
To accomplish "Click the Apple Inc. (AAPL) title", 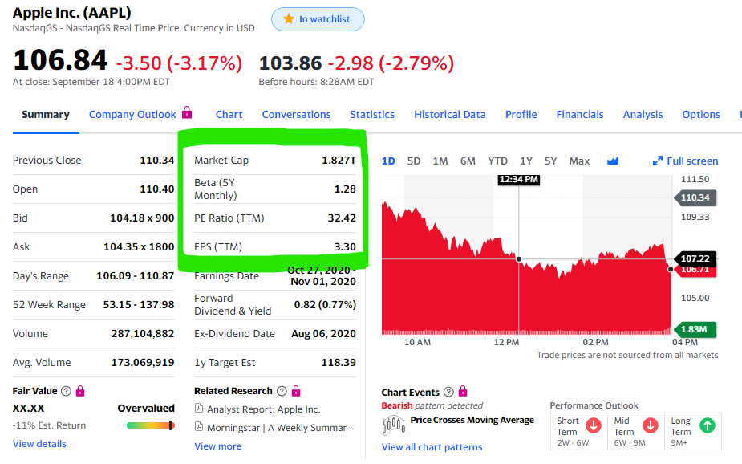I will (72, 13).
